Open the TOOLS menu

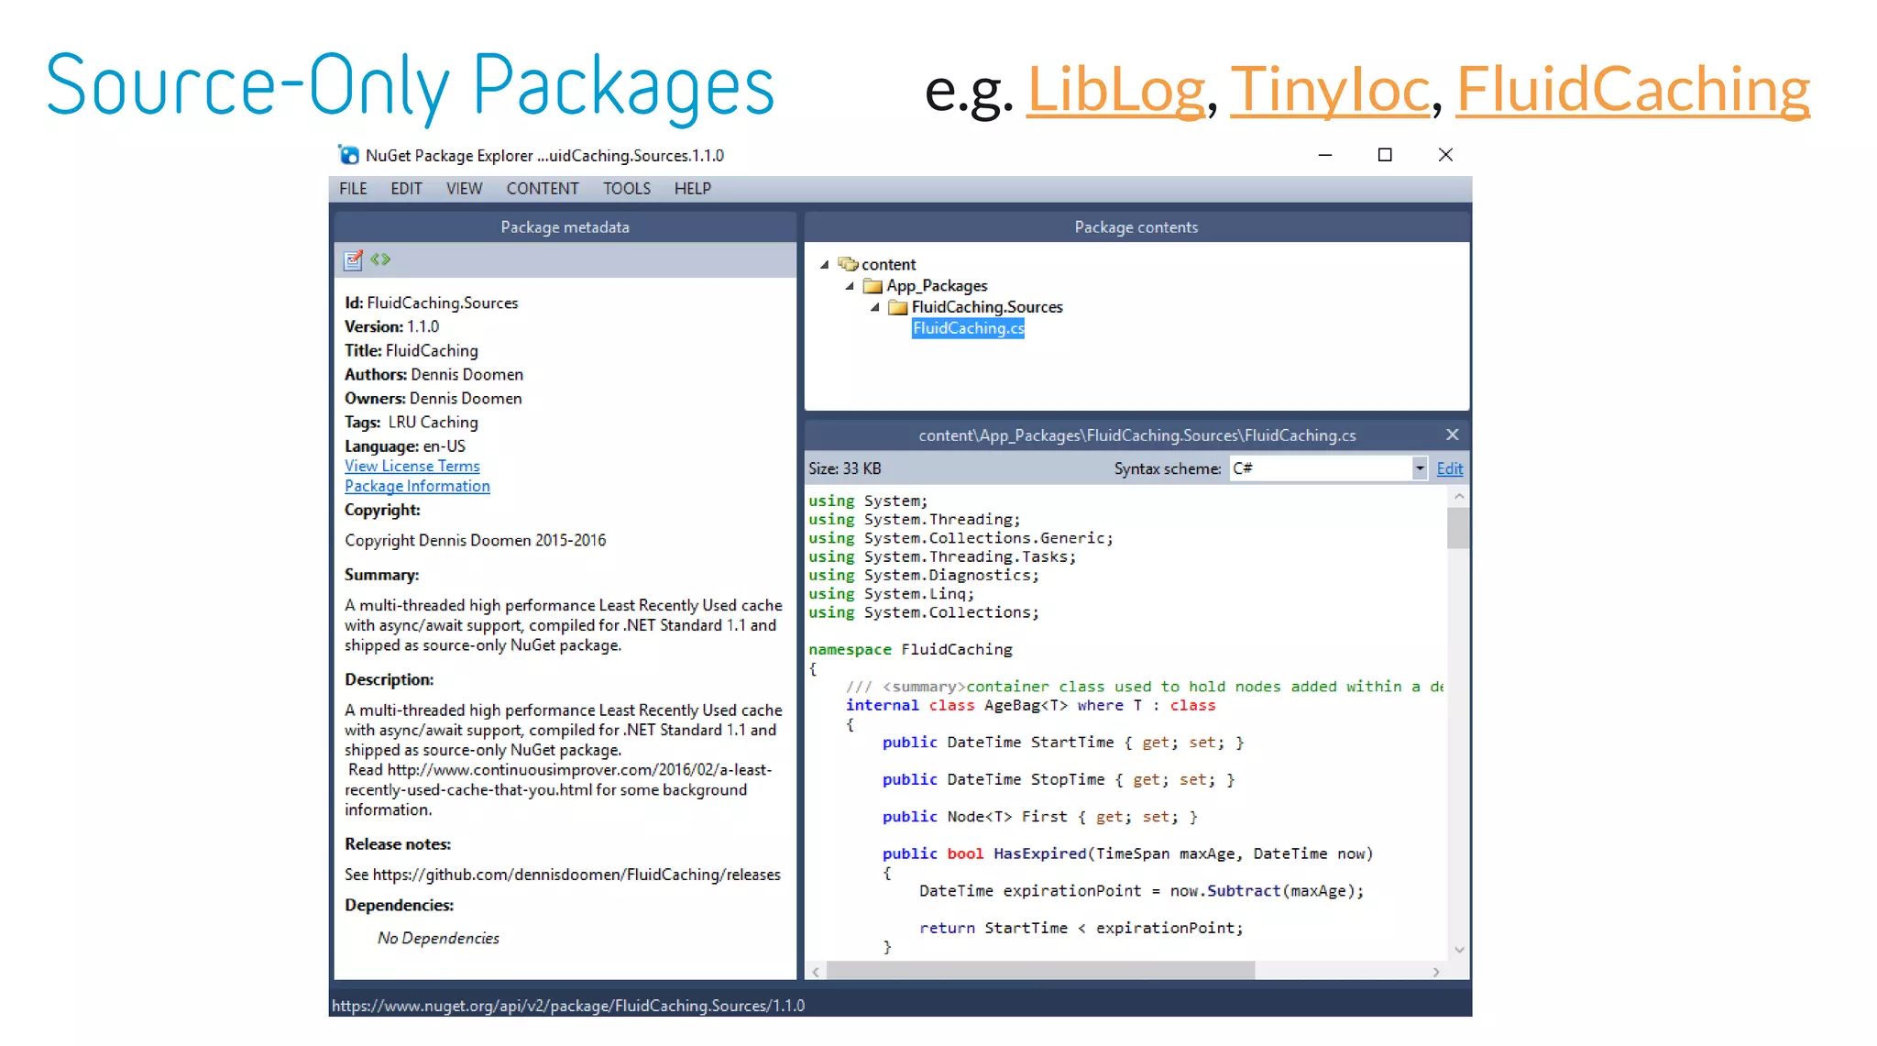pyautogui.click(x=627, y=188)
